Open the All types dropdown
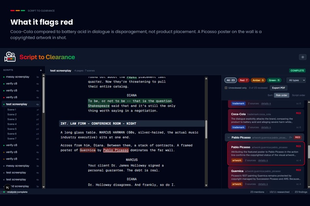The height and width of the screenshot is (206, 310). click(x=296, y=80)
